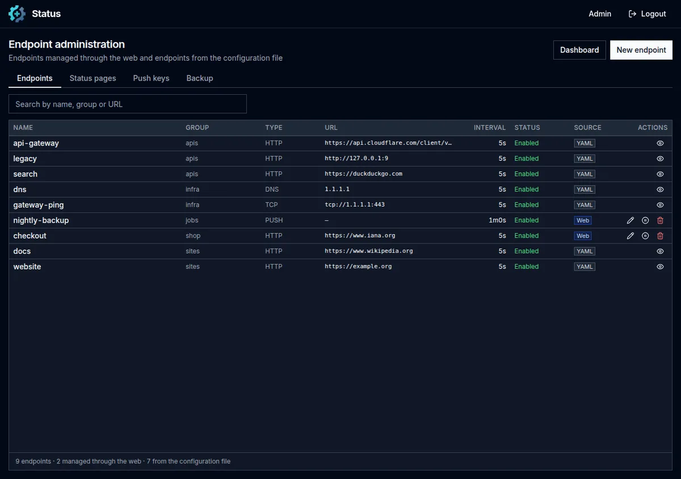This screenshot has height=479, width=681.
Task: Click the Admin link in header
Action: pos(600,14)
